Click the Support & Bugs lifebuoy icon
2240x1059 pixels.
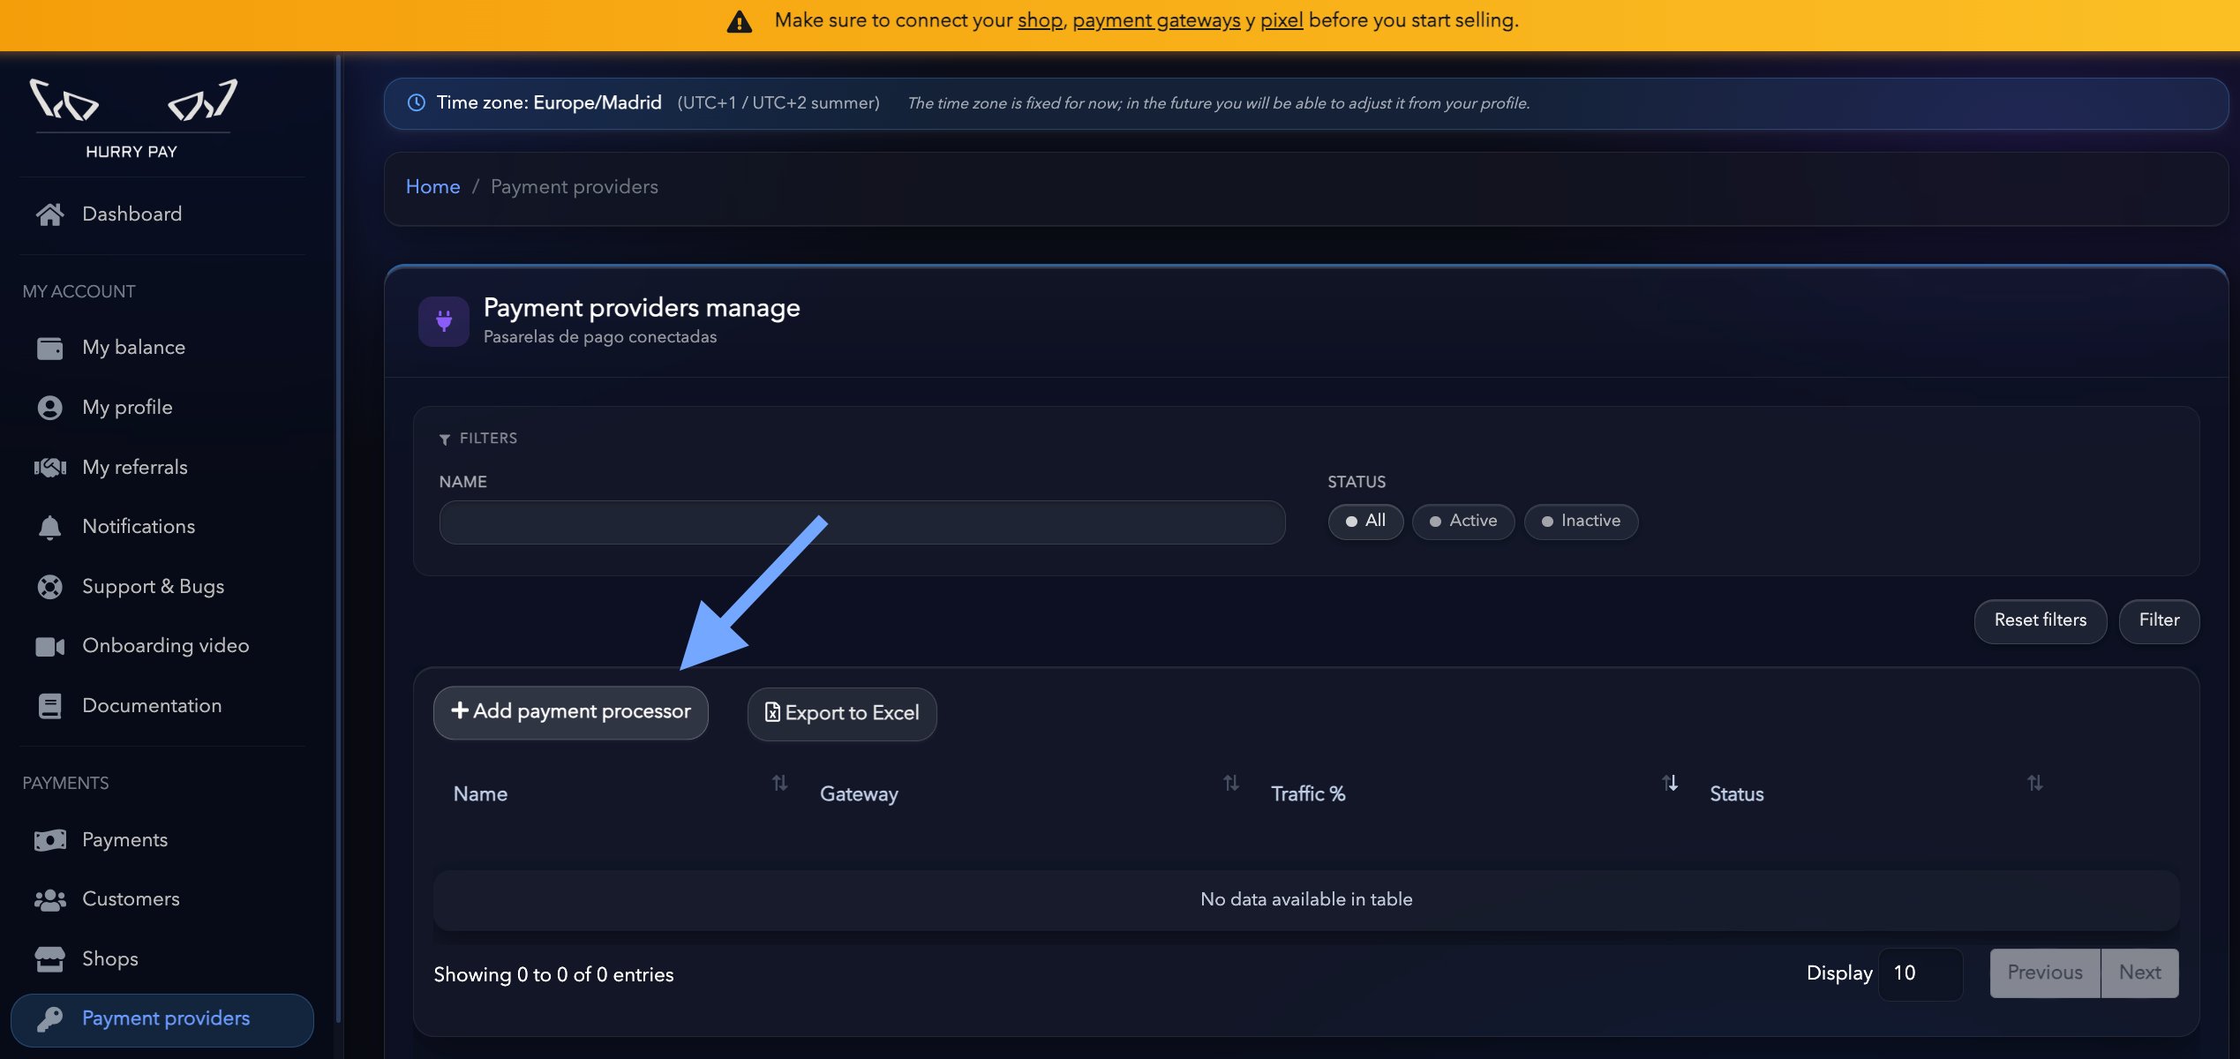pos(49,587)
